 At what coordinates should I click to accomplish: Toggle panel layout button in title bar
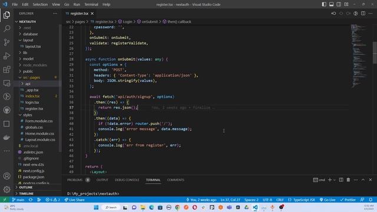click(x=331, y=4)
